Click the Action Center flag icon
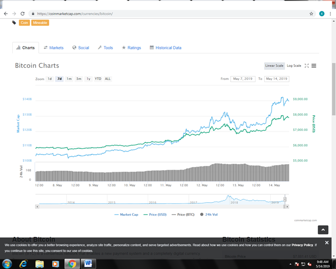 click(297, 264)
